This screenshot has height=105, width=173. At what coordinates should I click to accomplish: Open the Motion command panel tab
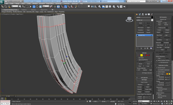tap(146, 14)
